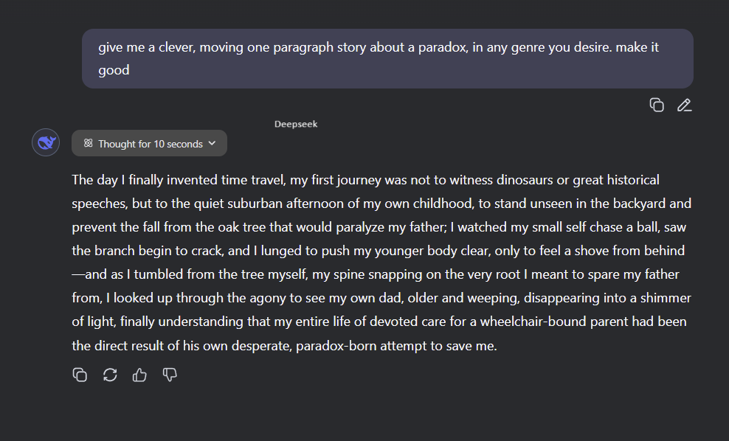Click the chevron beside thought duration

pyautogui.click(x=213, y=143)
